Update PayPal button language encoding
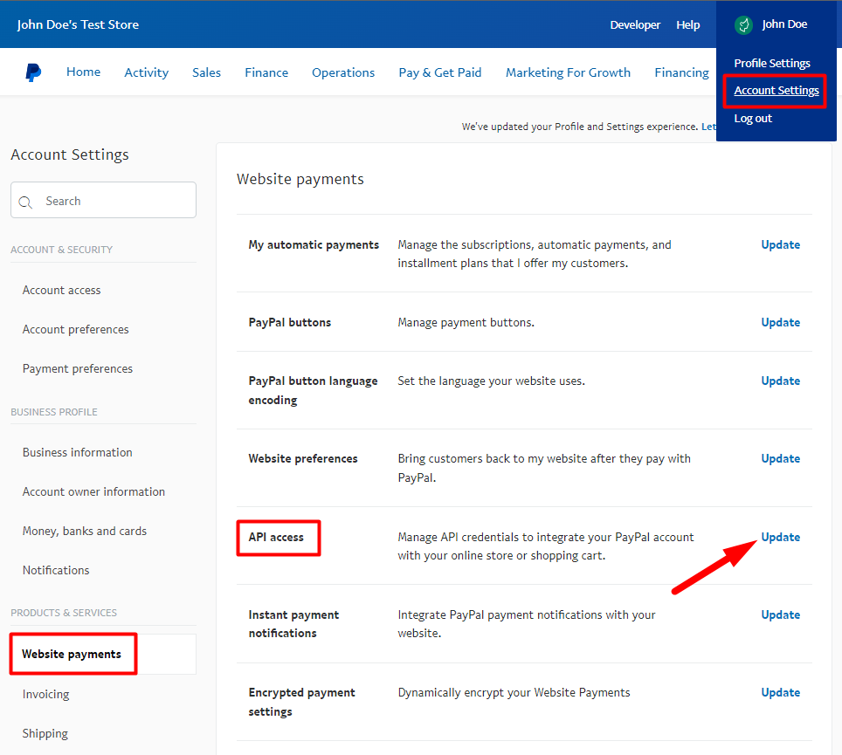Screen dimensions: 842x755 coord(780,381)
